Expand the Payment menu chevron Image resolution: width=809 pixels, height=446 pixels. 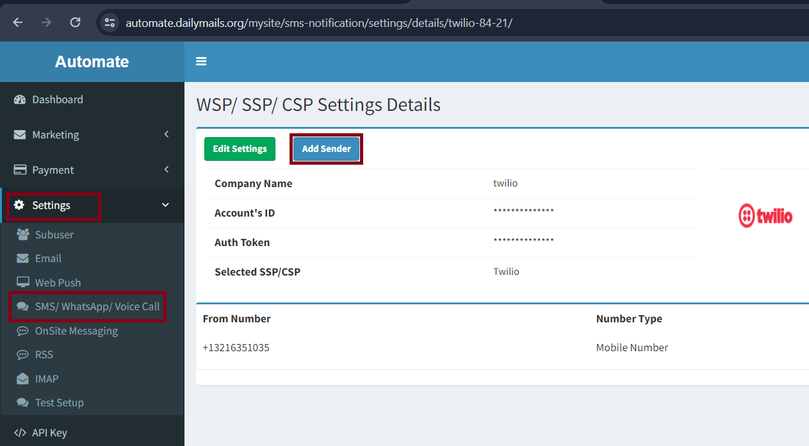click(x=167, y=170)
